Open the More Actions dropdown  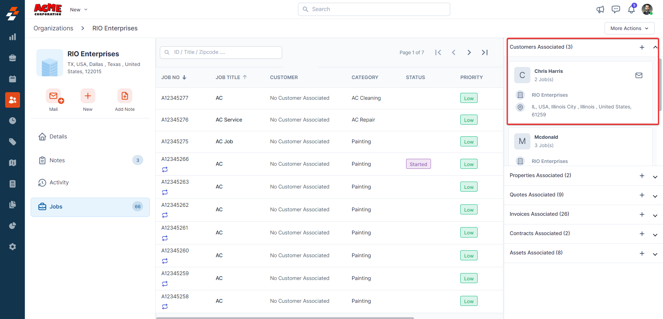tap(629, 28)
